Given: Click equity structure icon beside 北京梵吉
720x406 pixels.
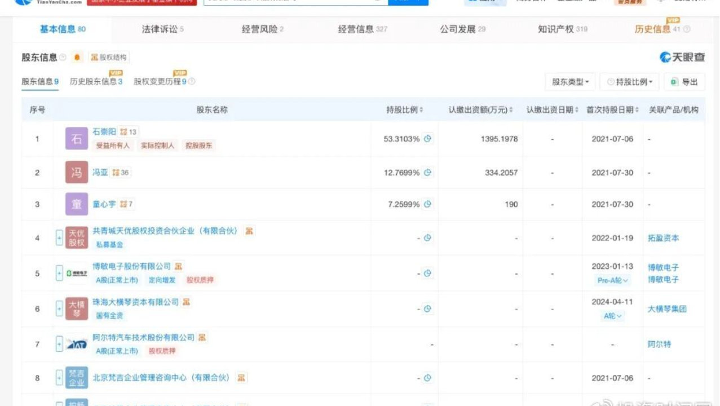Looking at the screenshot, I should [241, 378].
